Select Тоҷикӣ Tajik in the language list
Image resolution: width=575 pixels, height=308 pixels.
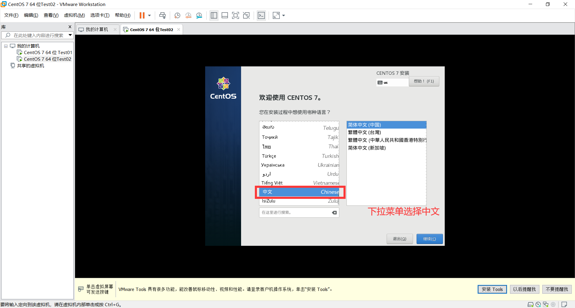pos(299,137)
